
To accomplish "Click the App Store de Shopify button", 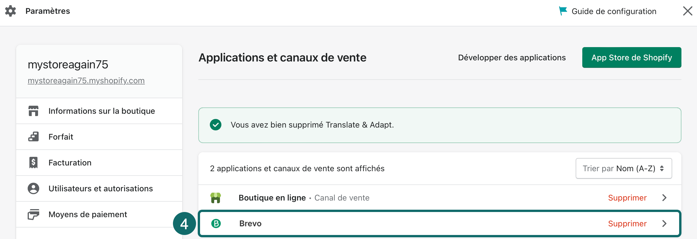I will pyautogui.click(x=632, y=57).
